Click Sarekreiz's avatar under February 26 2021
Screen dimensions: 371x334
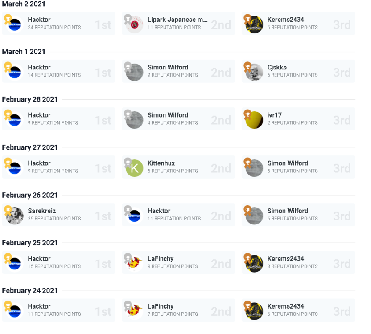tap(15, 216)
